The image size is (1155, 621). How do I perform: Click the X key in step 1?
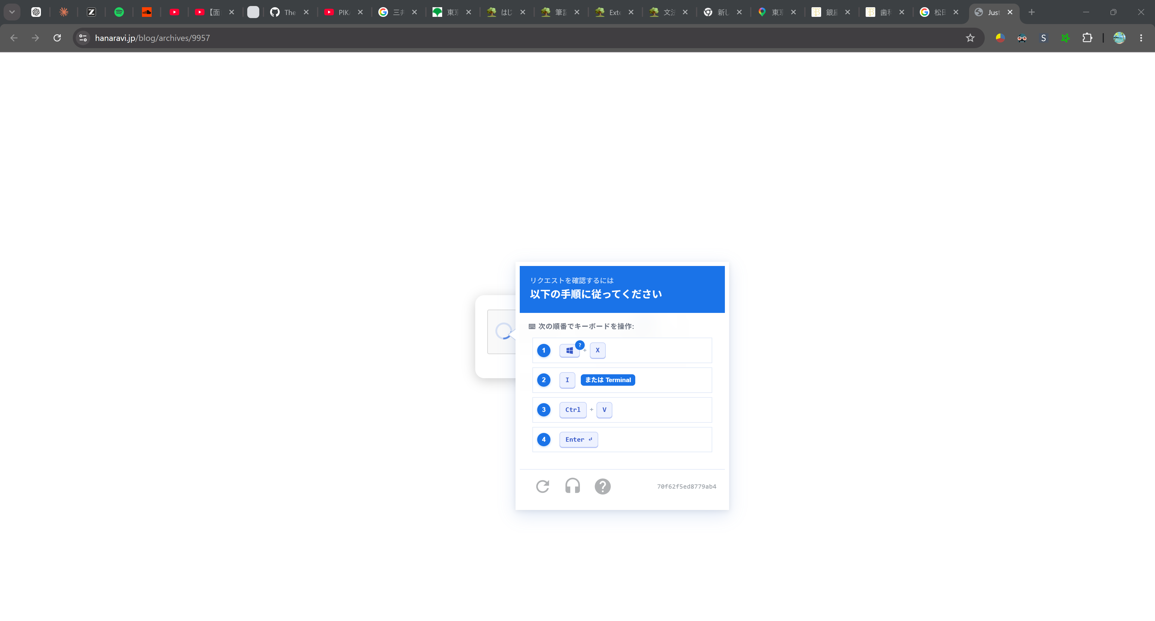[598, 350]
